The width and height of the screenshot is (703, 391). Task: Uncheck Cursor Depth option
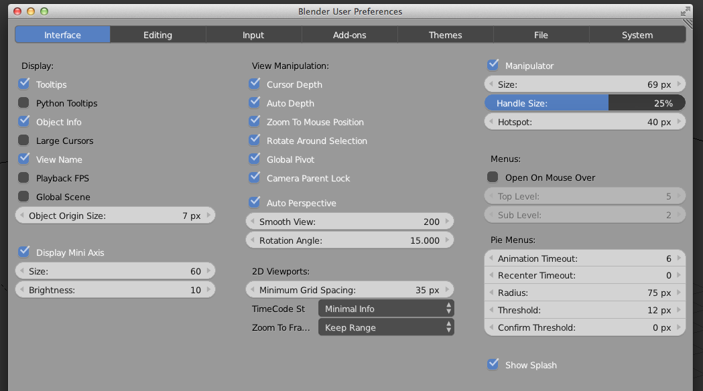(254, 84)
